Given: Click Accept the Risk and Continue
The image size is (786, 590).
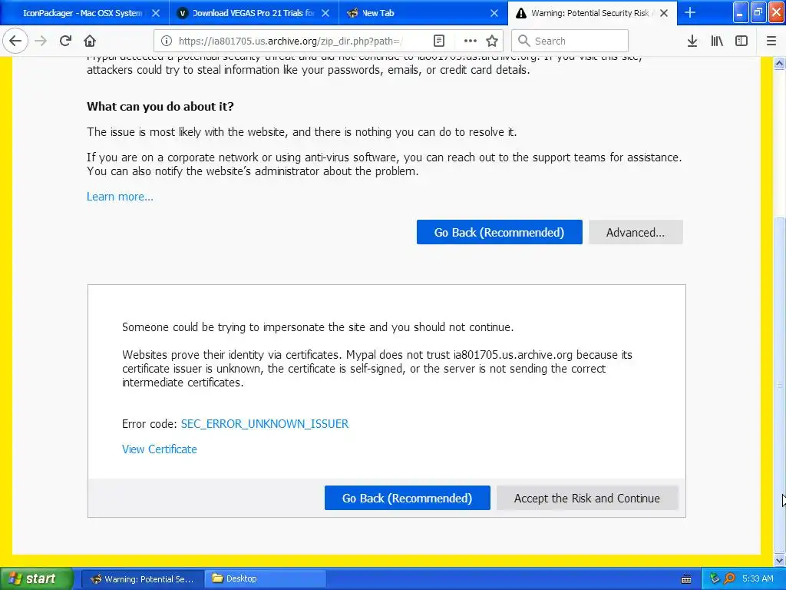Looking at the screenshot, I should (x=587, y=498).
